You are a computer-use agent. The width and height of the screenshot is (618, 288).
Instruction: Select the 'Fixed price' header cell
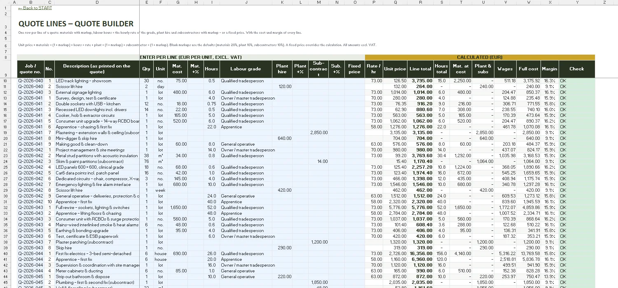point(354,69)
